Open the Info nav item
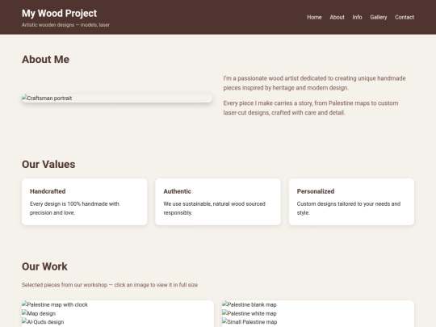This screenshot has width=436, height=327. point(357,17)
